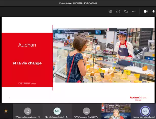Open the meeting chat panel
The image size is (156, 119).
tap(118, 11)
